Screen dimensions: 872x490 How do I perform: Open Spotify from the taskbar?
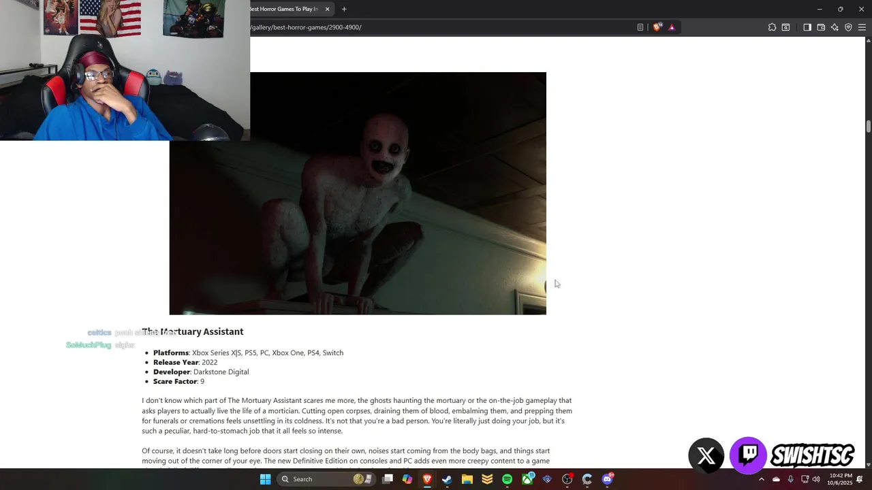point(507,479)
